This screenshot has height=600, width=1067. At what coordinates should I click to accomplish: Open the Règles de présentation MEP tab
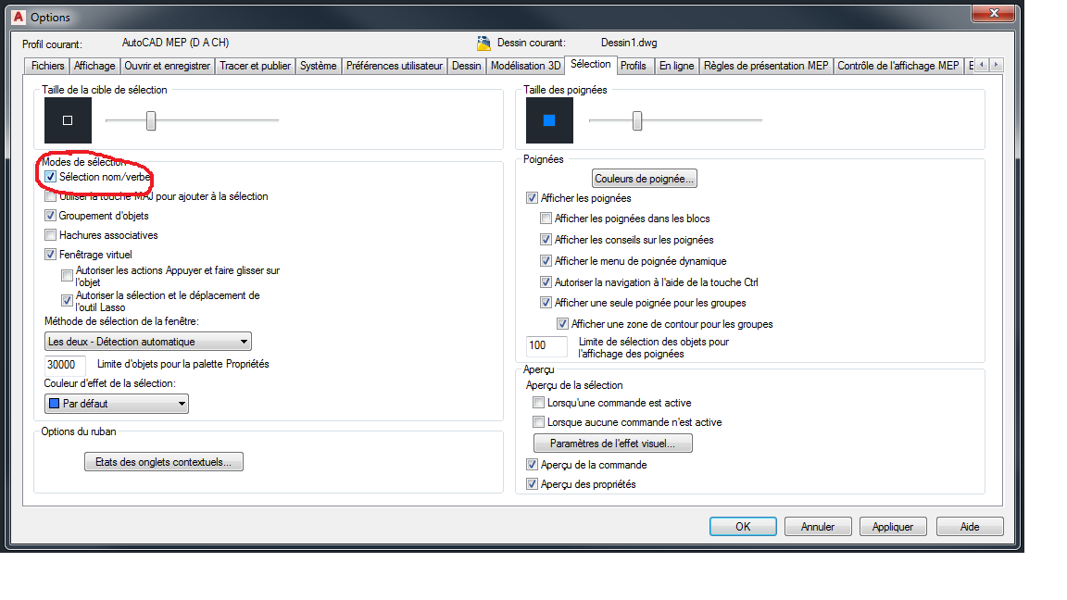771,65
